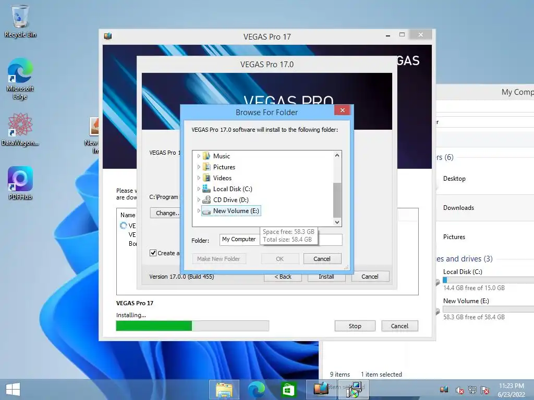Select the Music folder icon in tree
Viewport: 534px width, 400px height.
(x=207, y=156)
